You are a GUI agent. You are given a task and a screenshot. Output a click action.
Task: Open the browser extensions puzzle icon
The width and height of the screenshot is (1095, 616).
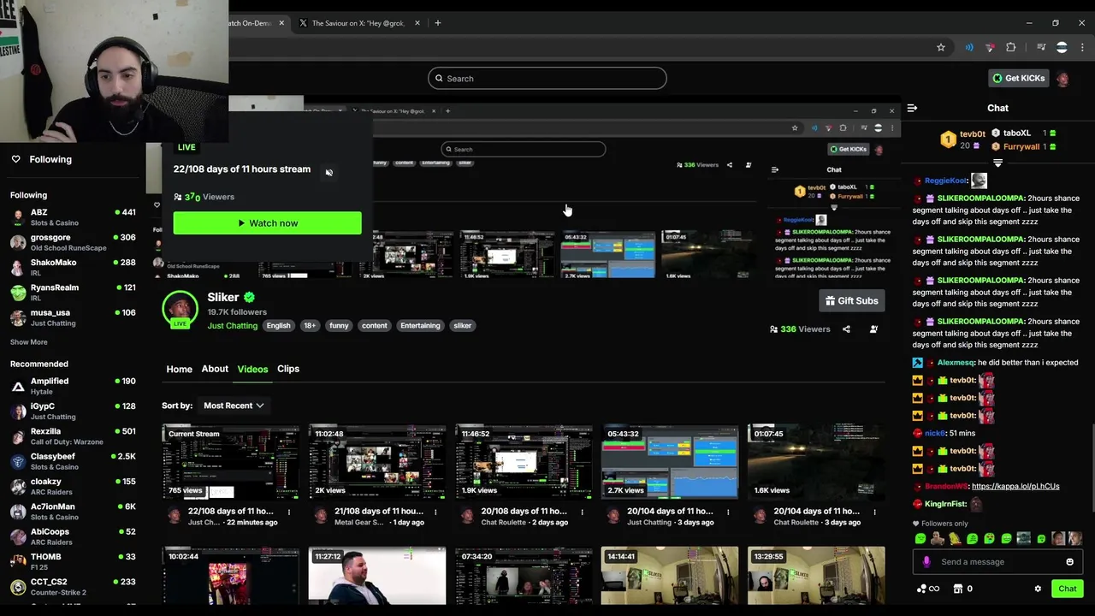1011,48
